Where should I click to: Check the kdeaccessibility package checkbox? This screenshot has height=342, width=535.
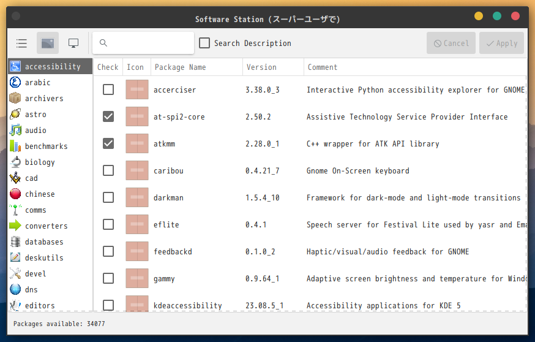point(108,305)
